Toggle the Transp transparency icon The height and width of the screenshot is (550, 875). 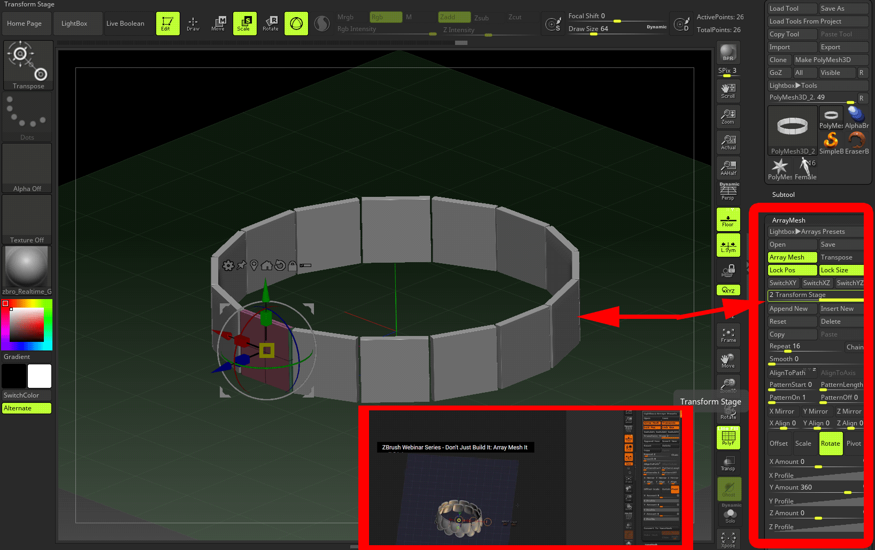[728, 463]
